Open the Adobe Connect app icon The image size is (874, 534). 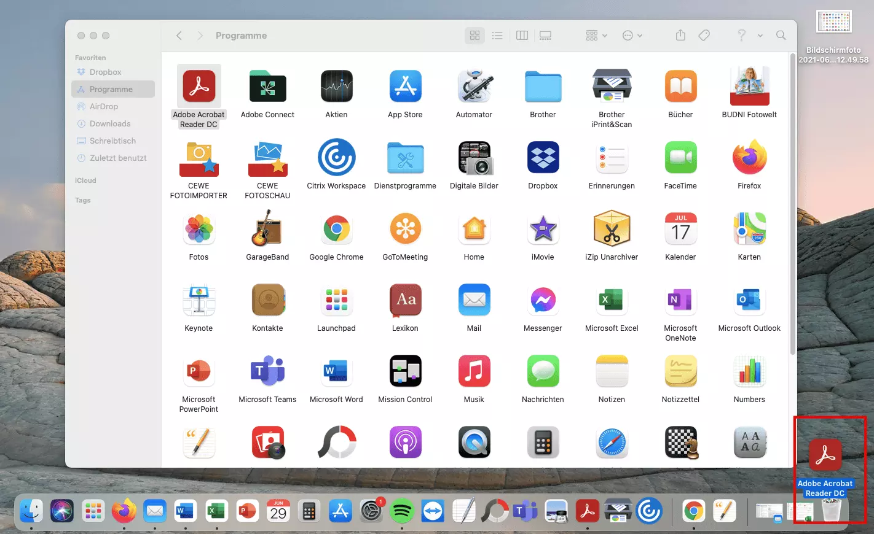tap(267, 87)
